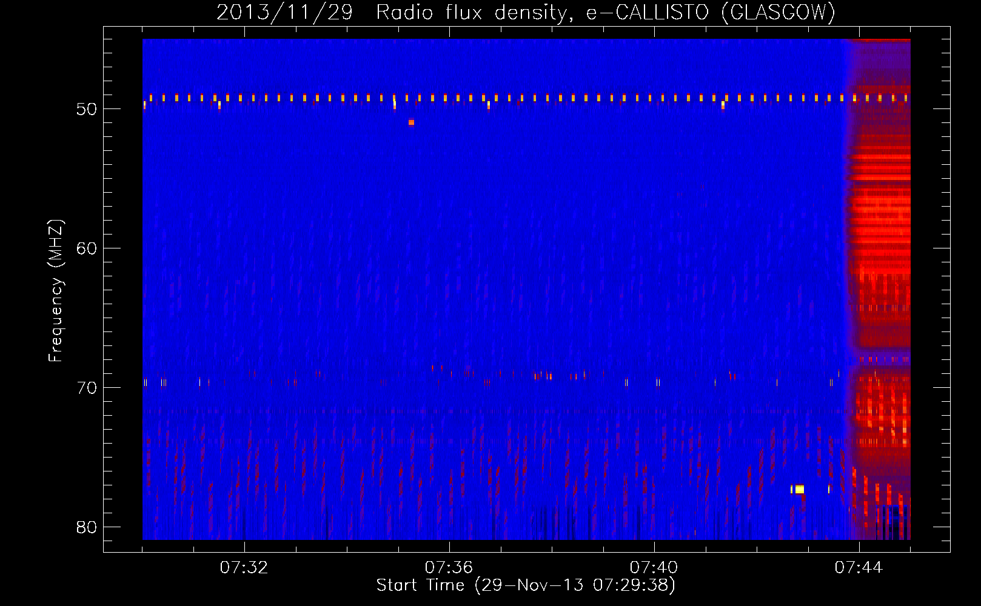This screenshot has height=606, width=981.
Task: Click the "07:44" time tick label
Action: (x=859, y=568)
